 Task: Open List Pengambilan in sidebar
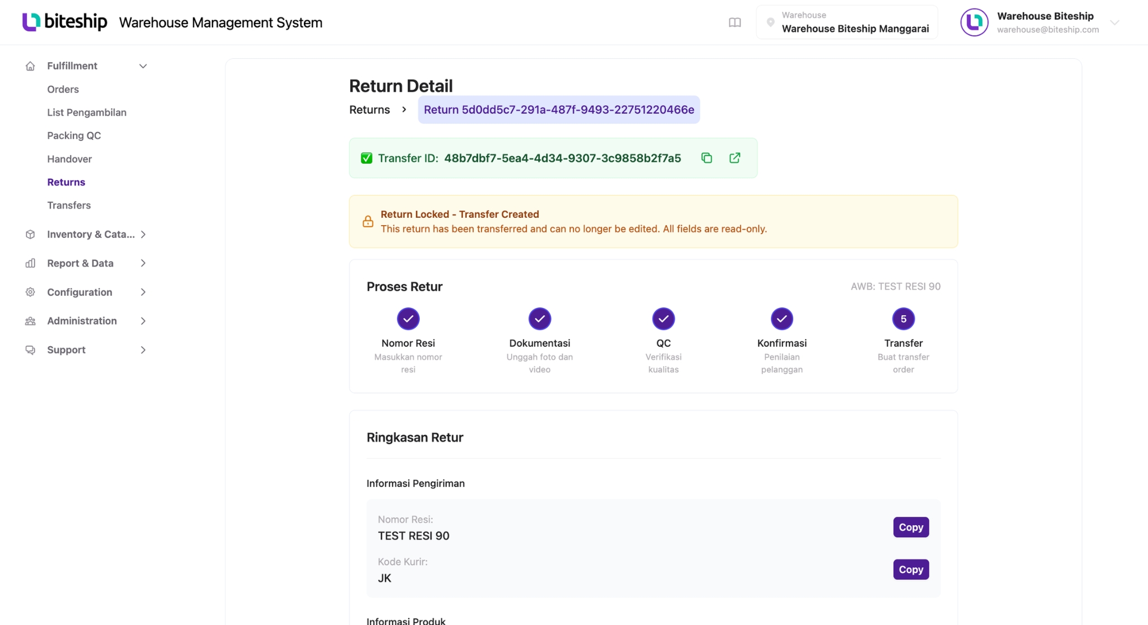[x=87, y=112]
